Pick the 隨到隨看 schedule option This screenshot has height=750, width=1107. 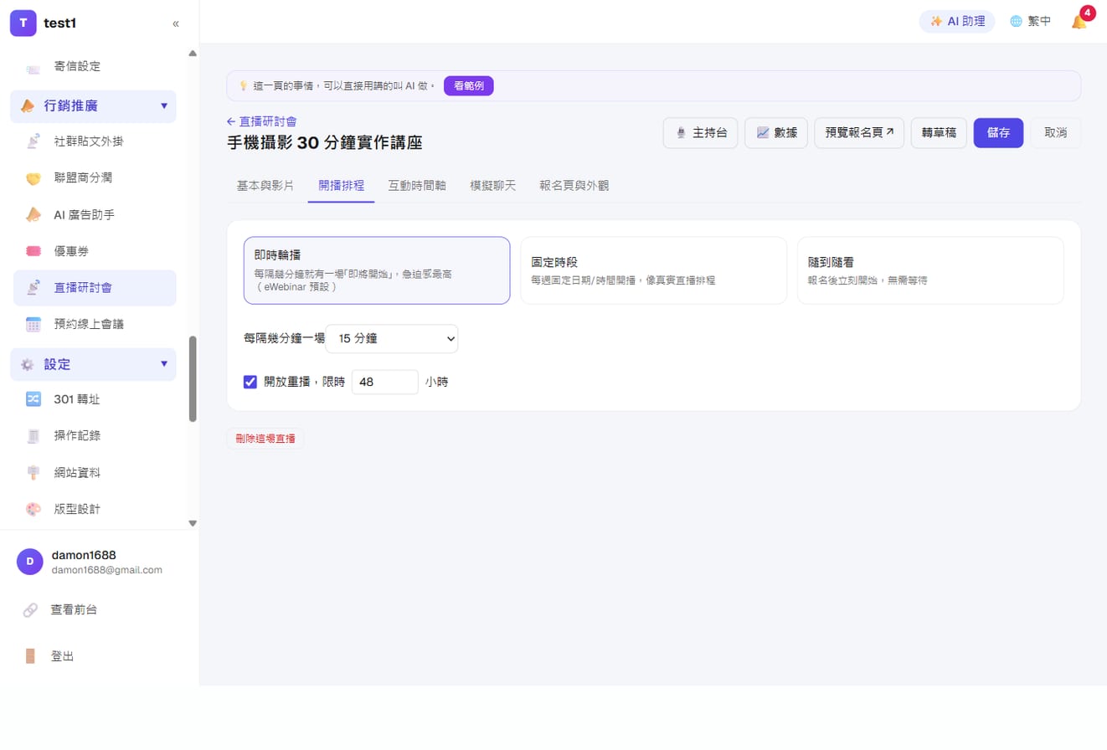[930, 270]
